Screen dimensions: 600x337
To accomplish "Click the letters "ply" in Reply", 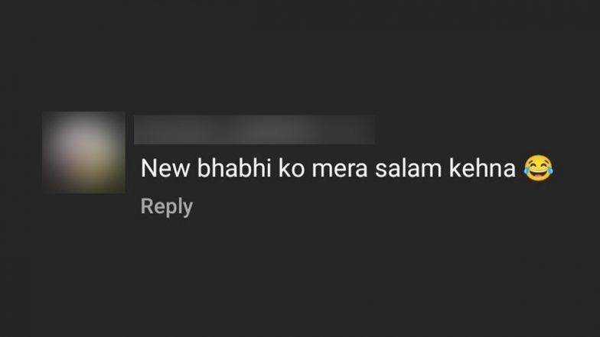I will coord(179,208).
